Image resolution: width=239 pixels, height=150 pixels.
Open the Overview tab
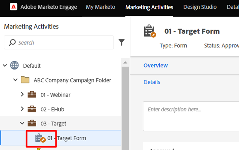click(156, 65)
